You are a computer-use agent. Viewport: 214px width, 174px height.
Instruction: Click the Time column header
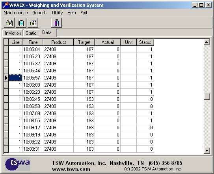pos(33,42)
